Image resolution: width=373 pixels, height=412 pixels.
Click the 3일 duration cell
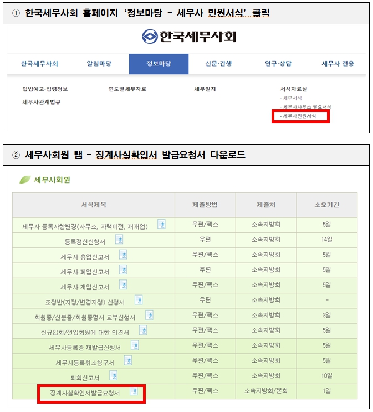click(327, 315)
